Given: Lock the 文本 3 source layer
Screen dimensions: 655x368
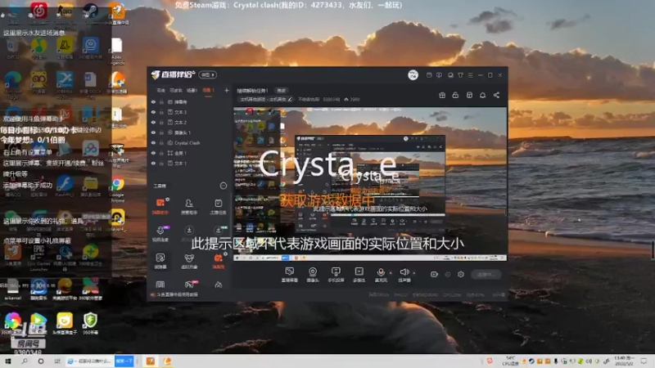Looking at the screenshot, I should click(x=161, y=112).
